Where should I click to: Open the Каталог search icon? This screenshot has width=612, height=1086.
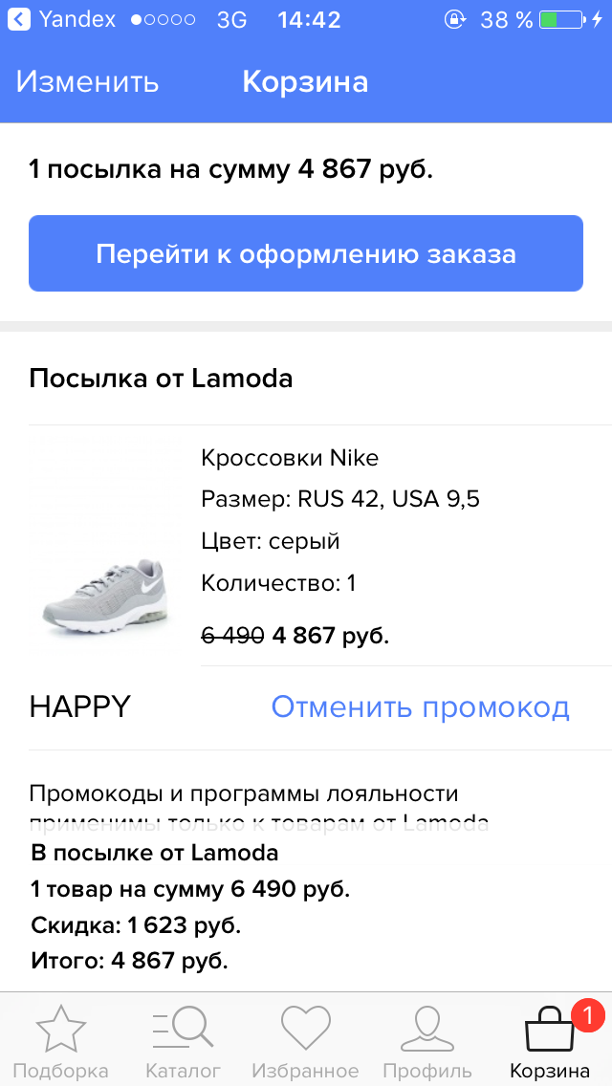pyautogui.click(x=183, y=1030)
